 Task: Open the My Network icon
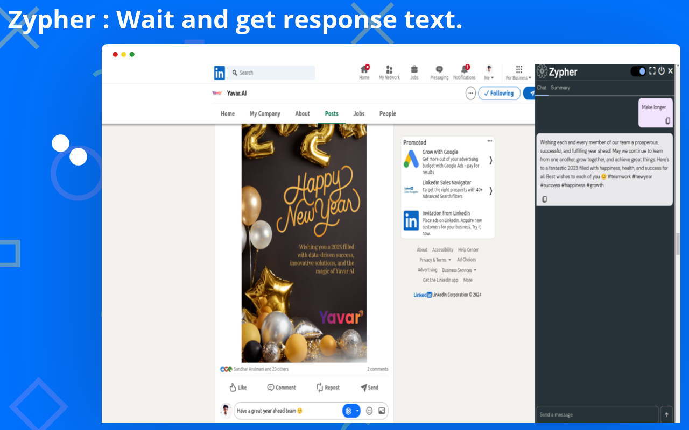pos(389,73)
